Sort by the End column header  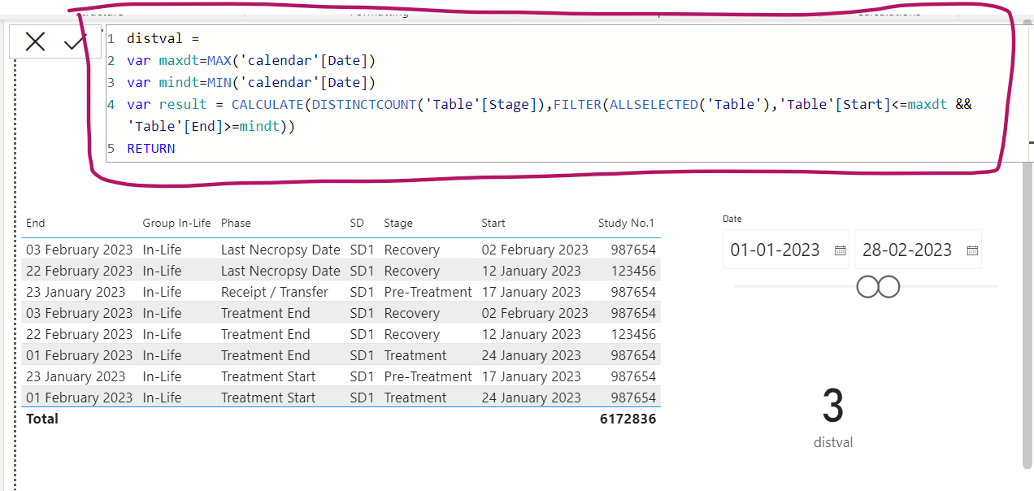click(x=36, y=223)
